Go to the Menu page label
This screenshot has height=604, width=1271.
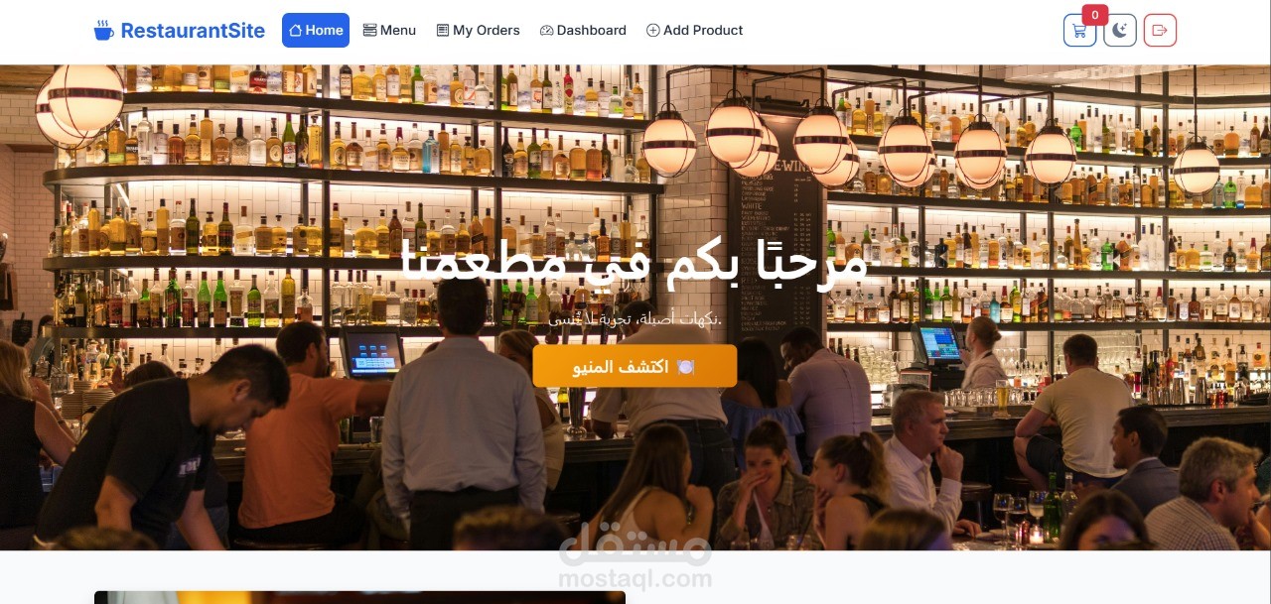coord(398,31)
